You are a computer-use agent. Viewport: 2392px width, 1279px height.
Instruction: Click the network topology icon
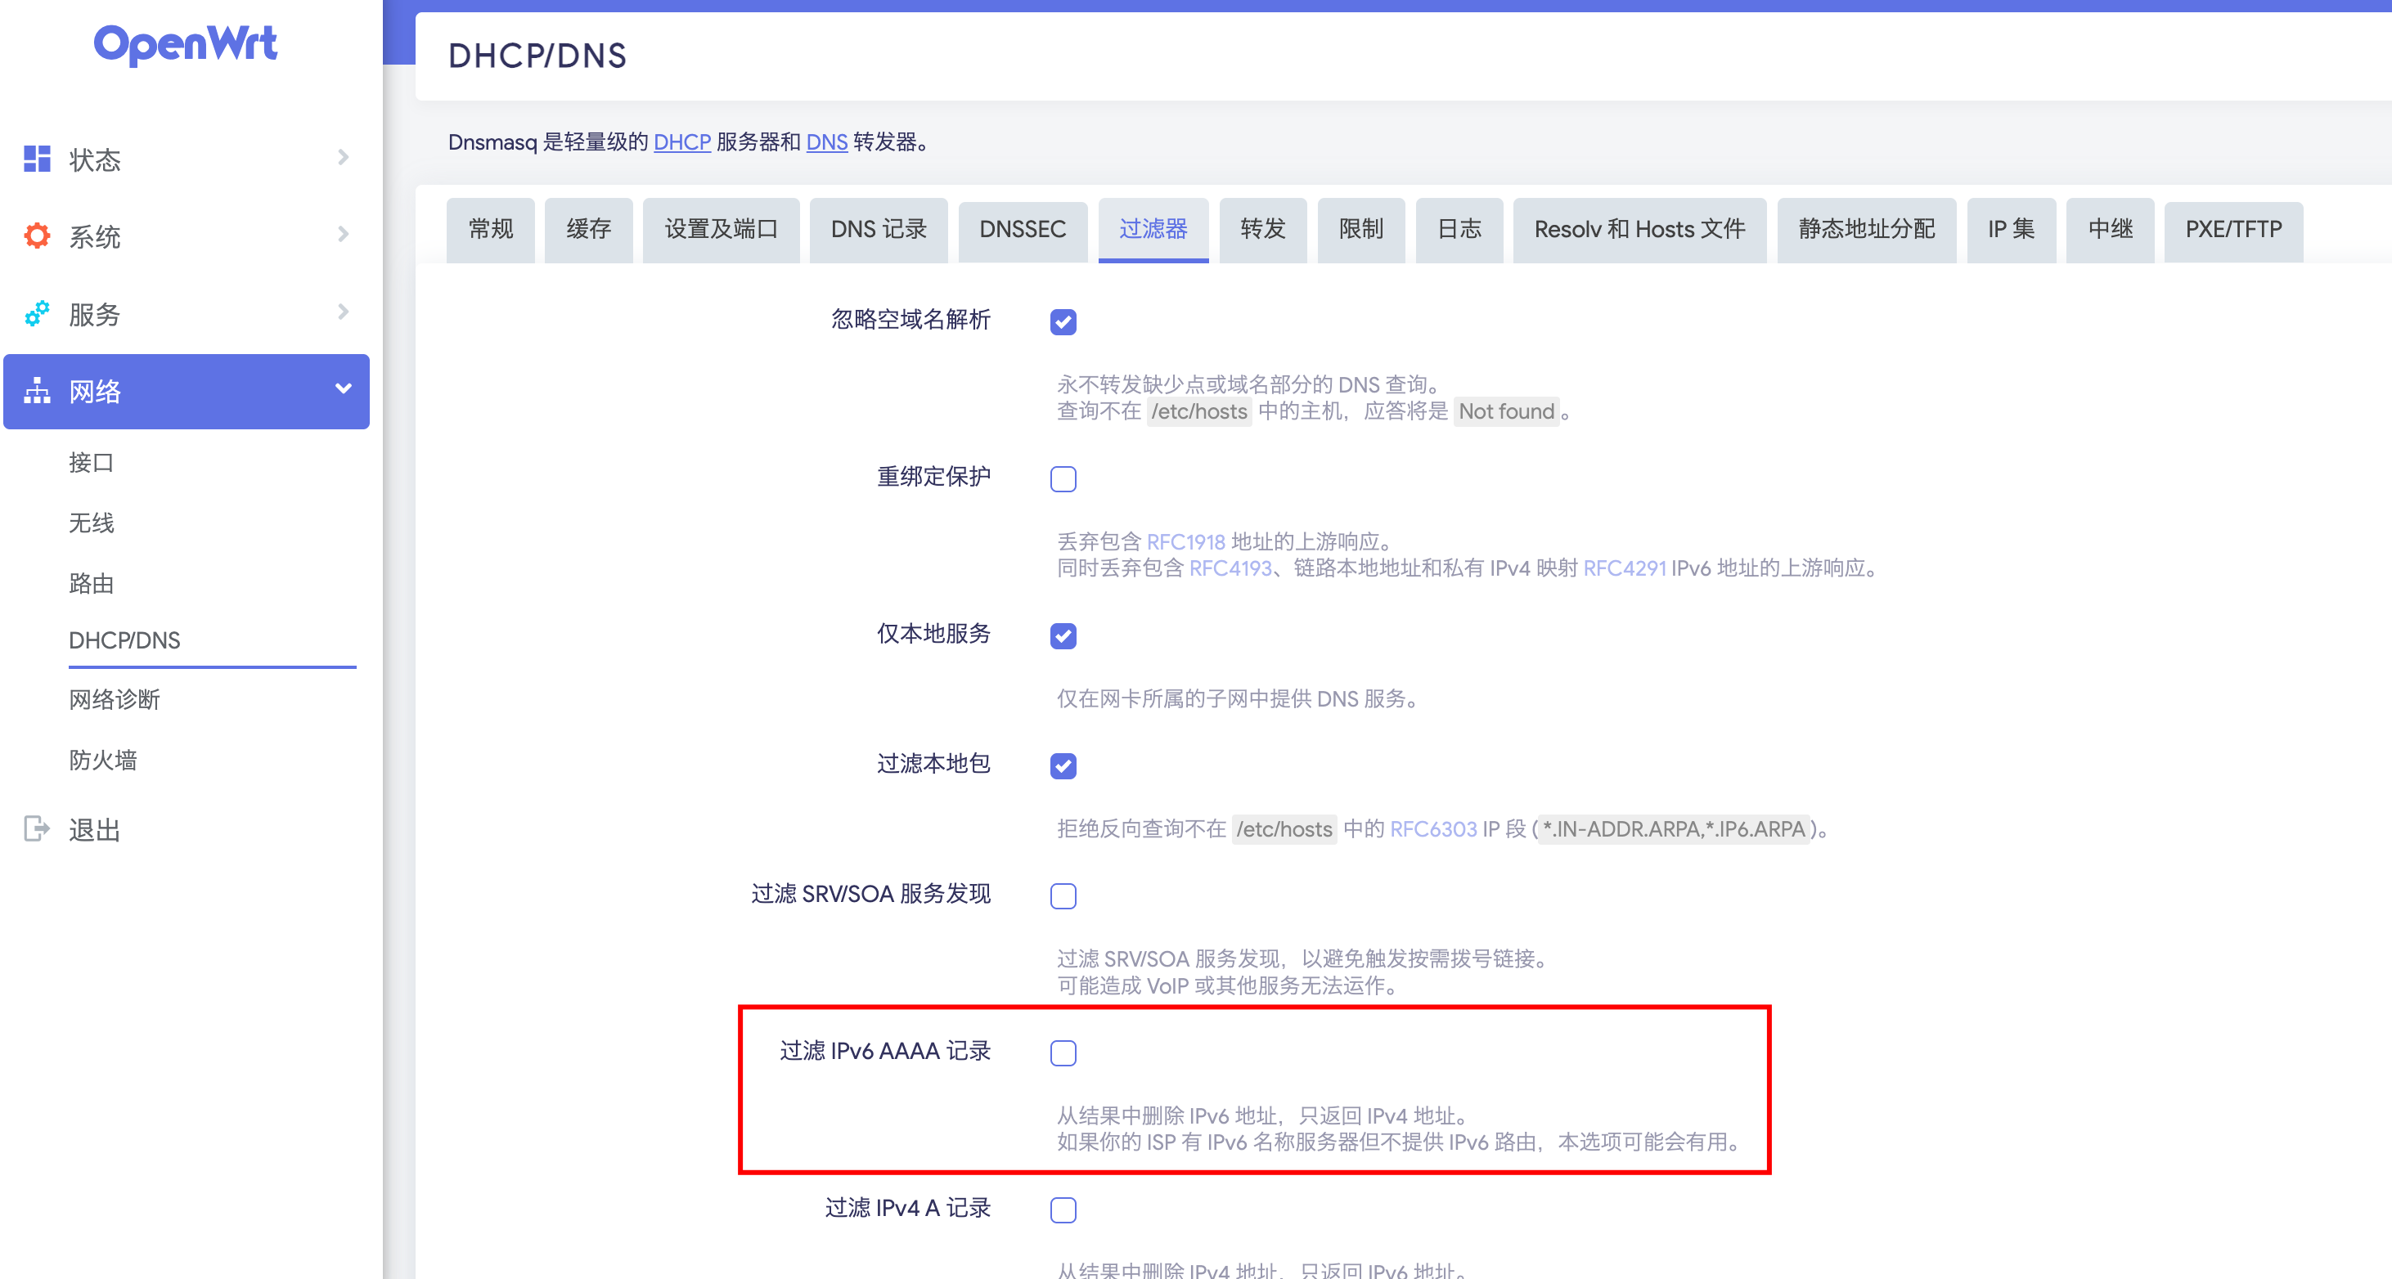37,391
